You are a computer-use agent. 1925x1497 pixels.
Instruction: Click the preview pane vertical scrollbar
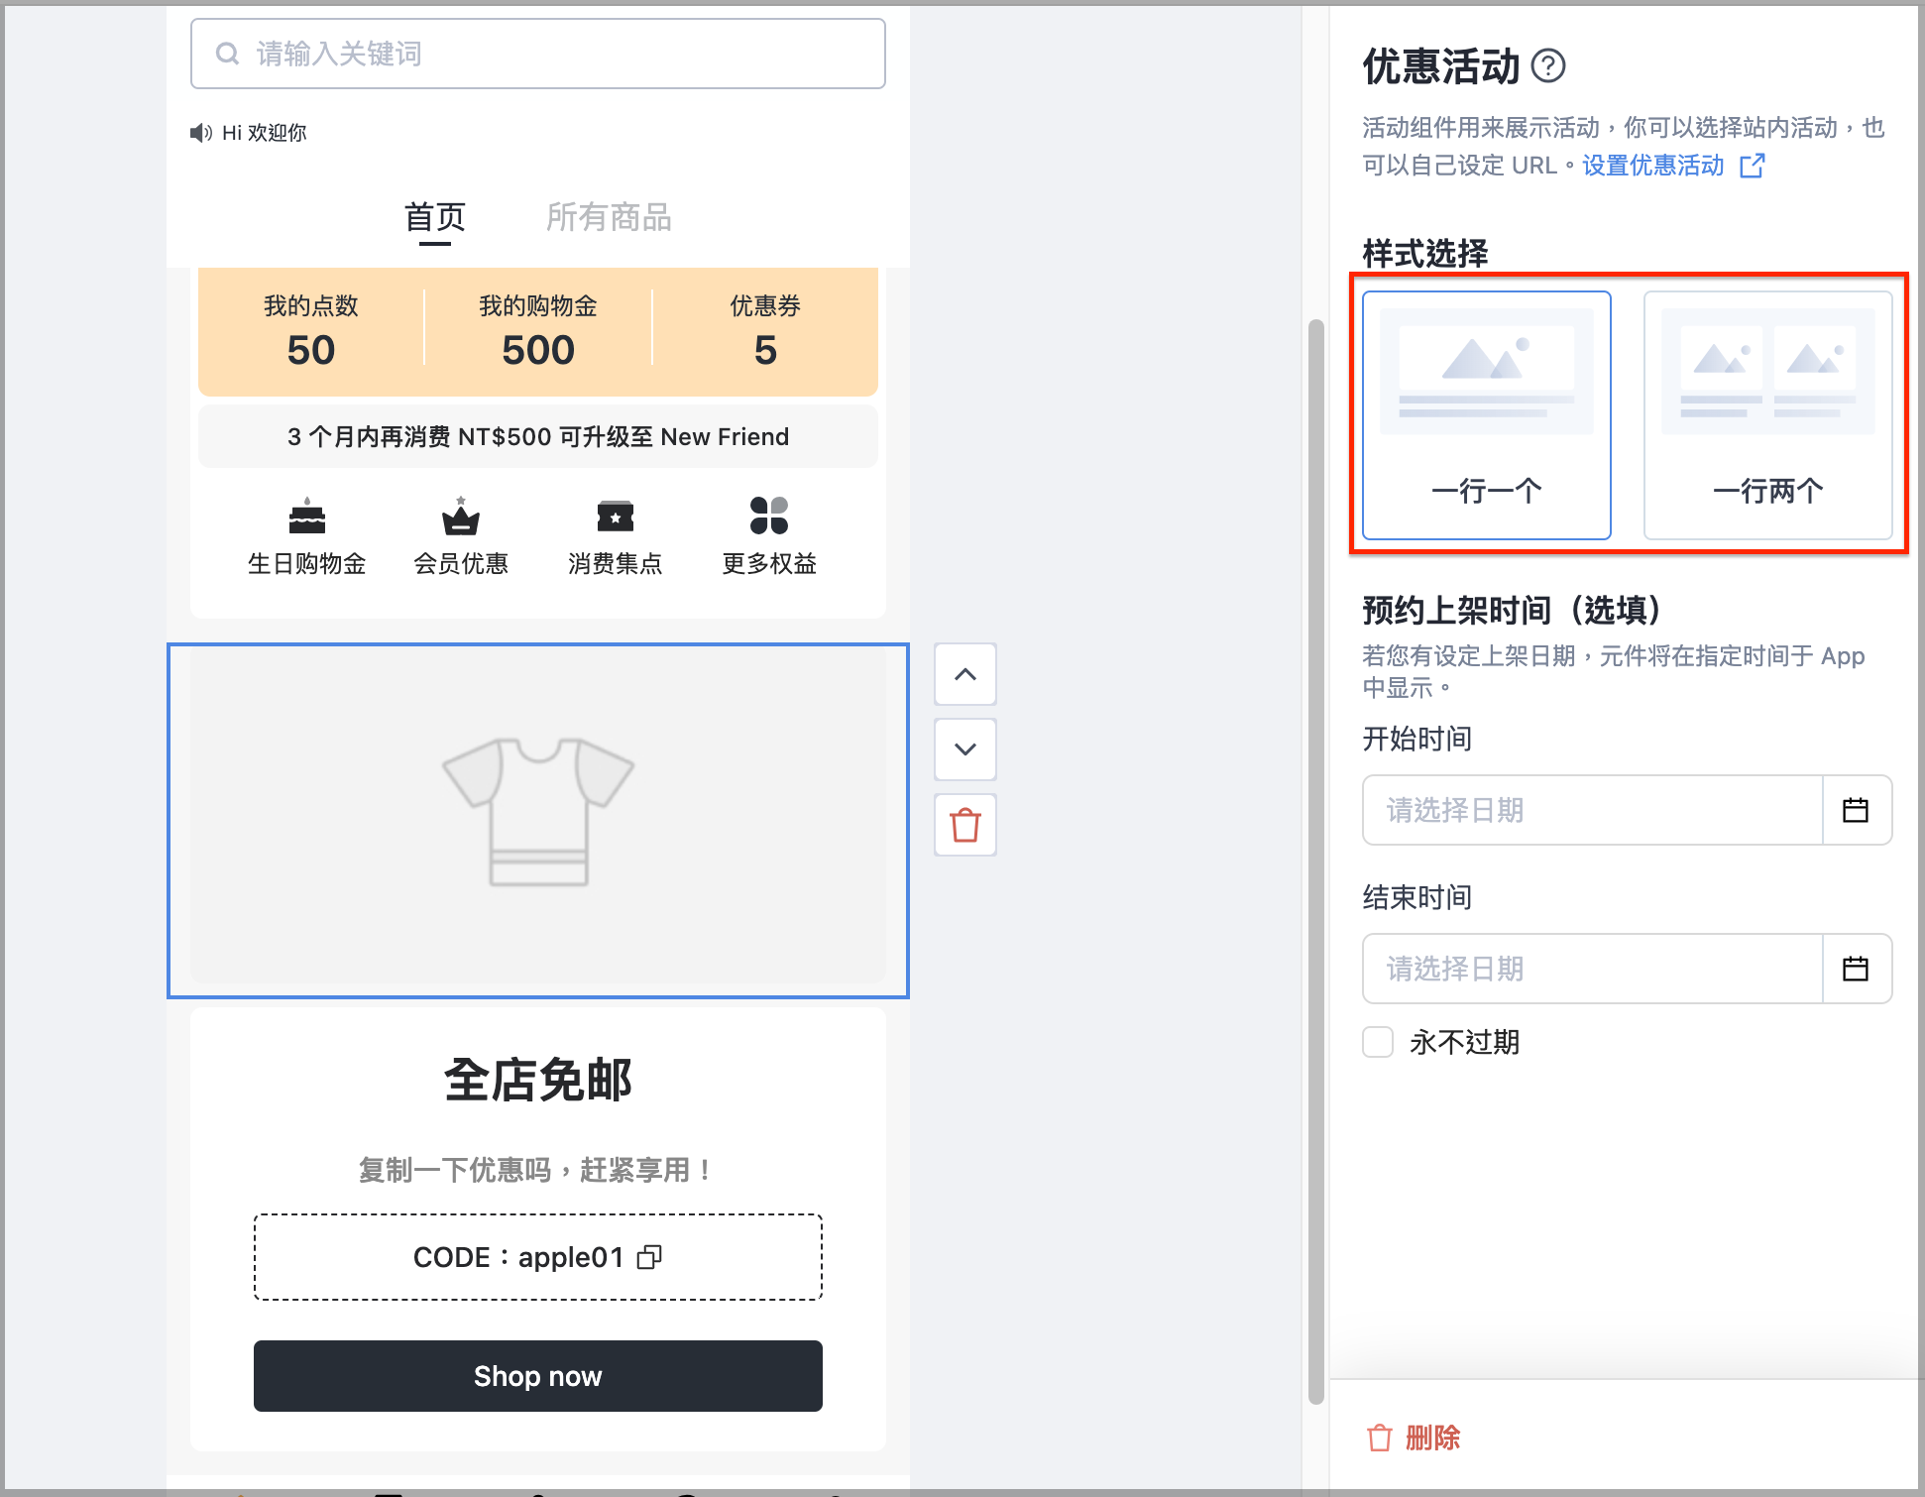[1316, 862]
